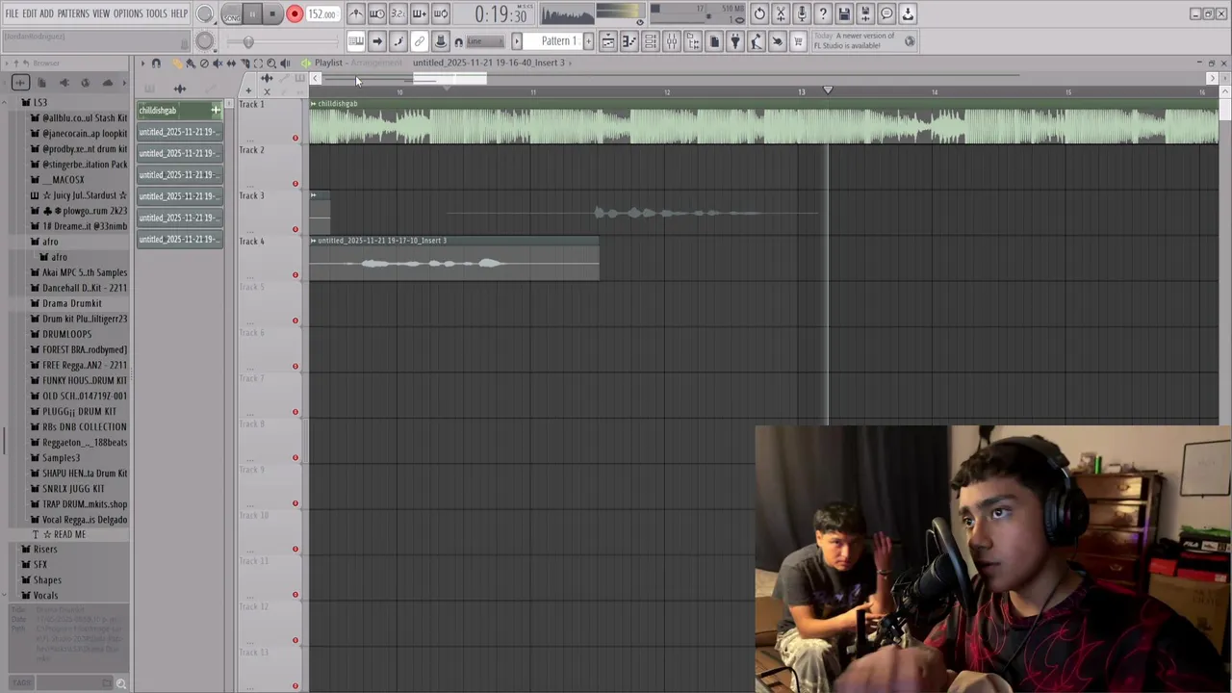Open the Channel rack view icon
1232x693 pixels.
(x=651, y=41)
